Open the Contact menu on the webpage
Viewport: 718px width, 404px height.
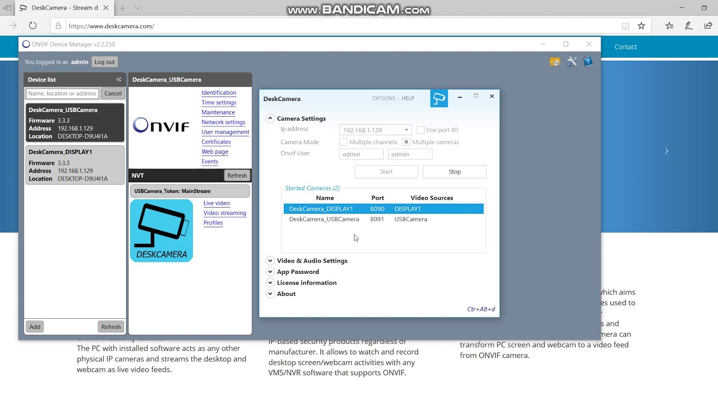(625, 47)
